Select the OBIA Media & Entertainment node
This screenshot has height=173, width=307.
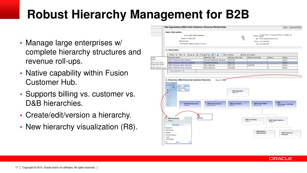point(264,134)
